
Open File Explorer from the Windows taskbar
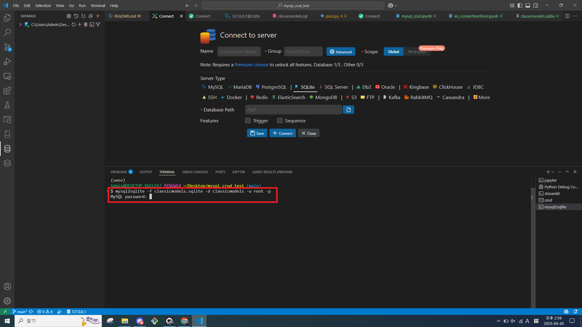pos(125,321)
